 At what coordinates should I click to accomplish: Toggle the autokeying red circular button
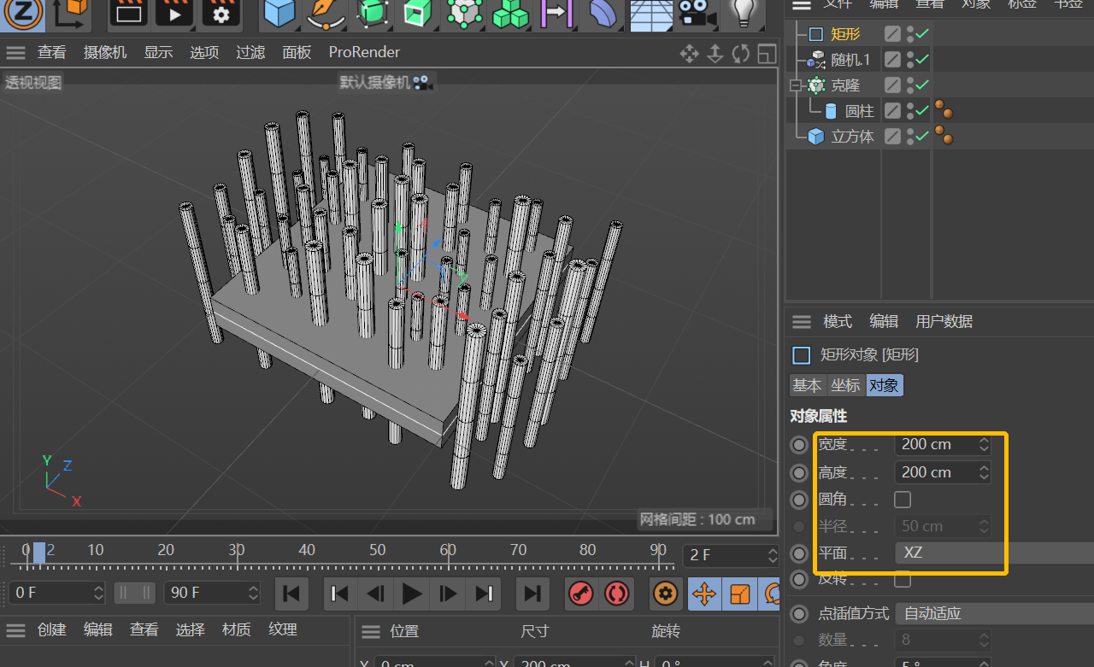(x=615, y=593)
